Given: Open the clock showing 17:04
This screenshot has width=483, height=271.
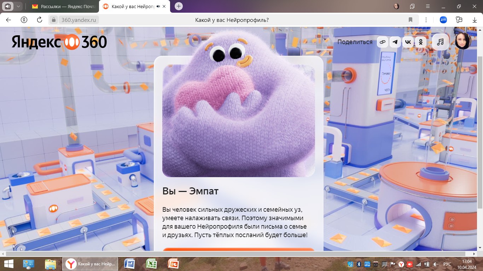Looking at the screenshot, I should (467, 264).
